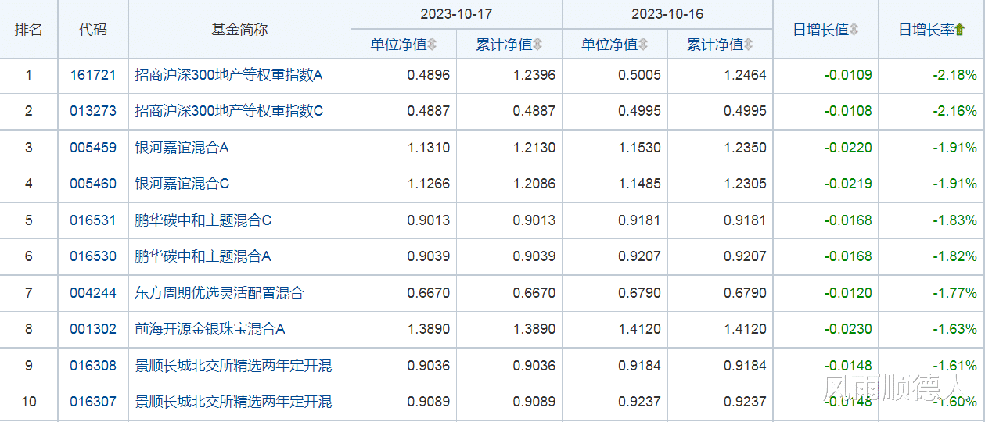Image resolution: width=985 pixels, height=422 pixels.
Task: Open 鹏华碳中和主题混合A fund link
Action: tap(203, 256)
